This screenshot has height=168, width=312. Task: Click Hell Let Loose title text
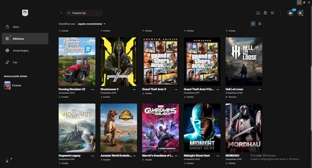coord(234,89)
